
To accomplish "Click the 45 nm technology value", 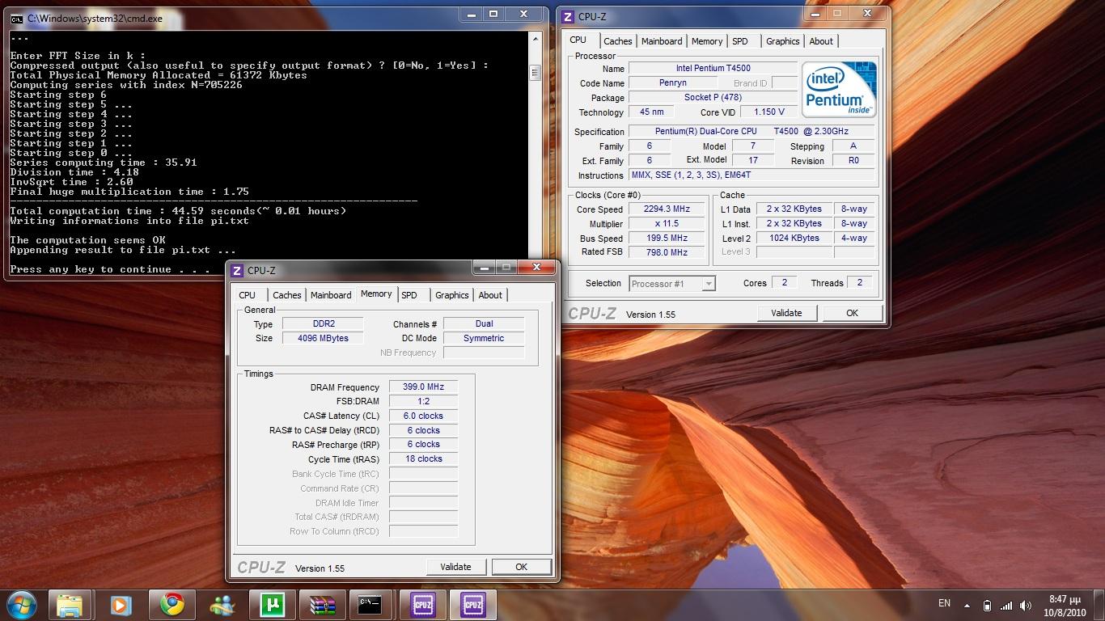I will click(650, 112).
